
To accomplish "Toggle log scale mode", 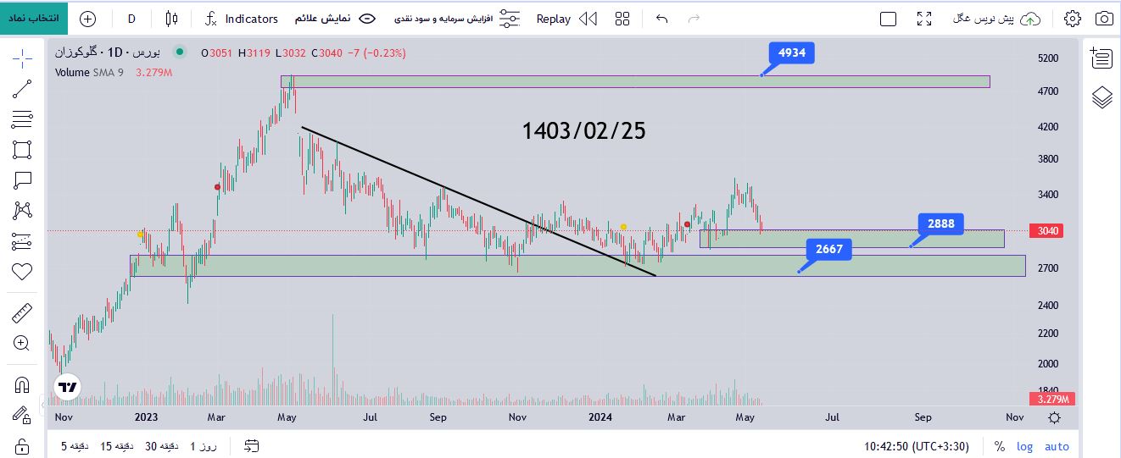I will 1024,446.
